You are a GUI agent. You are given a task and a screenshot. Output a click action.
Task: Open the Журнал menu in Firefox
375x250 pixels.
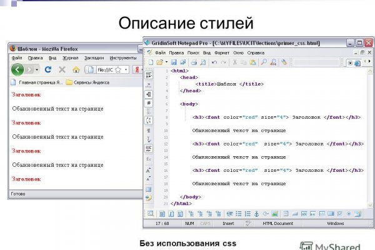pos(69,57)
